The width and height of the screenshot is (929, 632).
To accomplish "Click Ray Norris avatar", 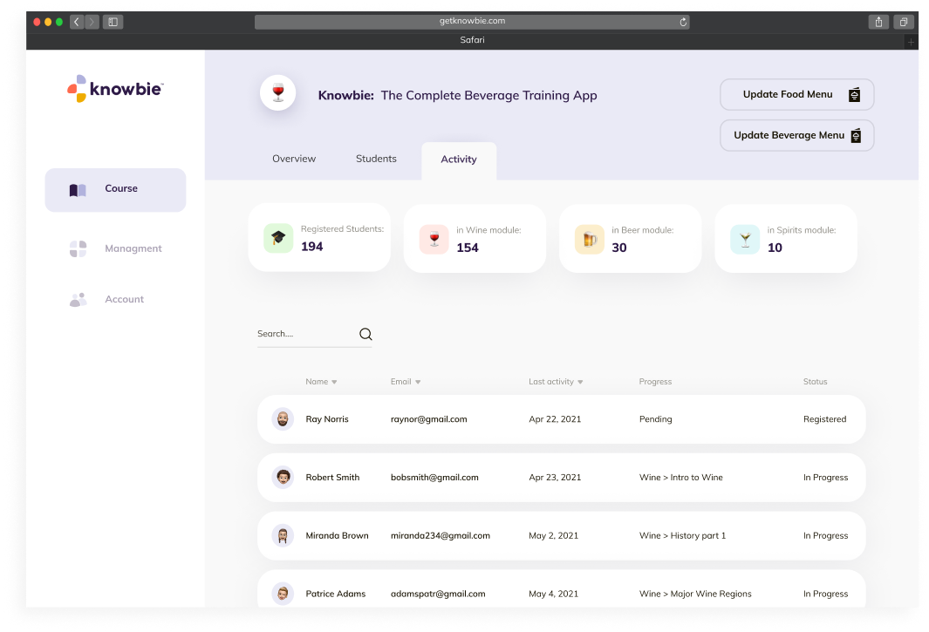I will [x=283, y=419].
